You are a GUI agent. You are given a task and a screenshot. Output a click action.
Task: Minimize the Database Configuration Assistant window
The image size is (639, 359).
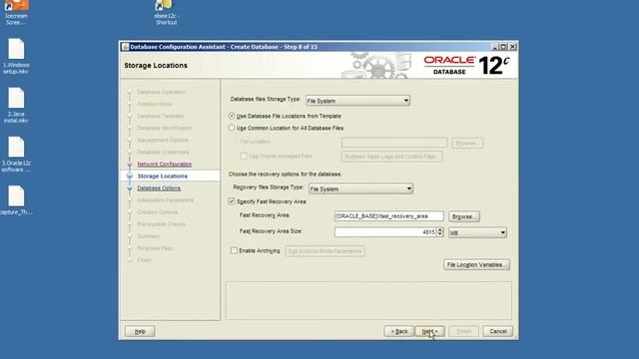click(495, 47)
